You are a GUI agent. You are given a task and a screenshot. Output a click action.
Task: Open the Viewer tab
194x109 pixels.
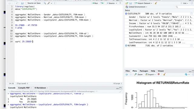click(x=161, y=71)
